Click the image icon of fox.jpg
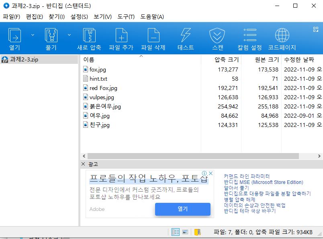The image size is (323, 239). pyautogui.click(x=86, y=69)
